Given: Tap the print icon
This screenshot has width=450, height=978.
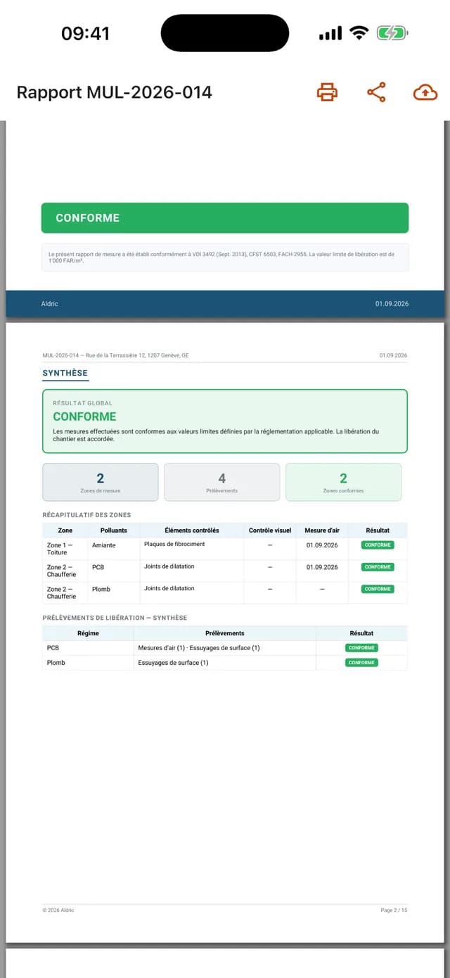Looking at the screenshot, I should (x=327, y=92).
